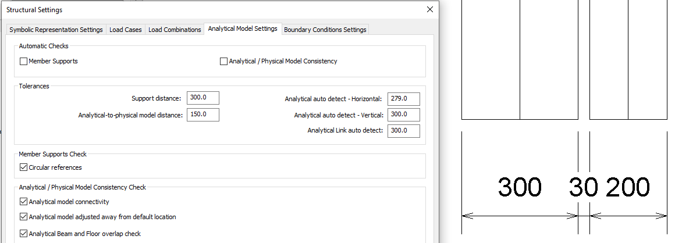Toggle Analytical Beam and Floor overlap check

(x=24, y=234)
